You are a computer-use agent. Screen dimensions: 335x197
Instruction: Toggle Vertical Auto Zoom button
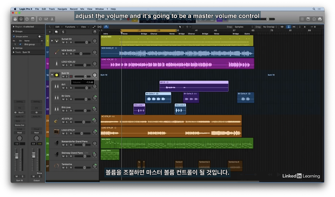tap(288, 27)
